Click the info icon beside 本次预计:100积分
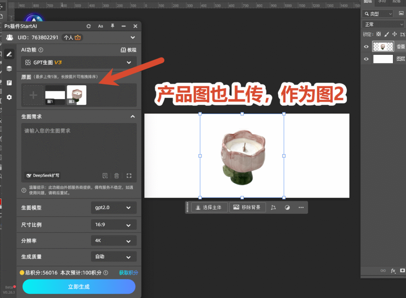The image size is (406, 298). (105, 273)
